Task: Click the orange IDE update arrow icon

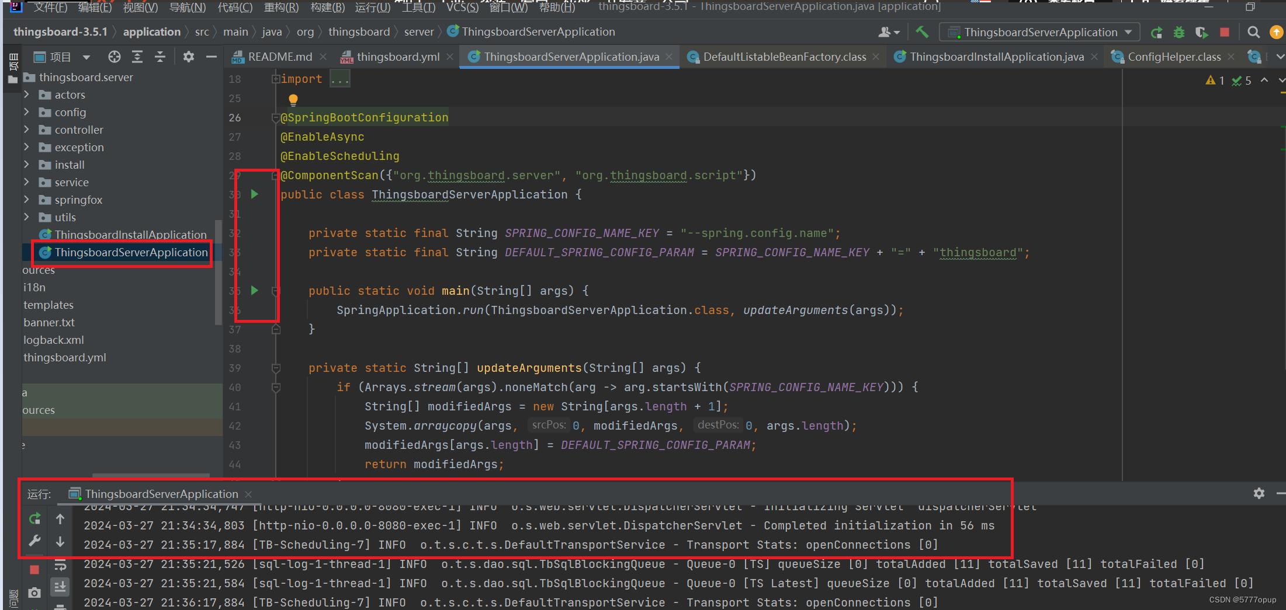Action: point(1277,33)
